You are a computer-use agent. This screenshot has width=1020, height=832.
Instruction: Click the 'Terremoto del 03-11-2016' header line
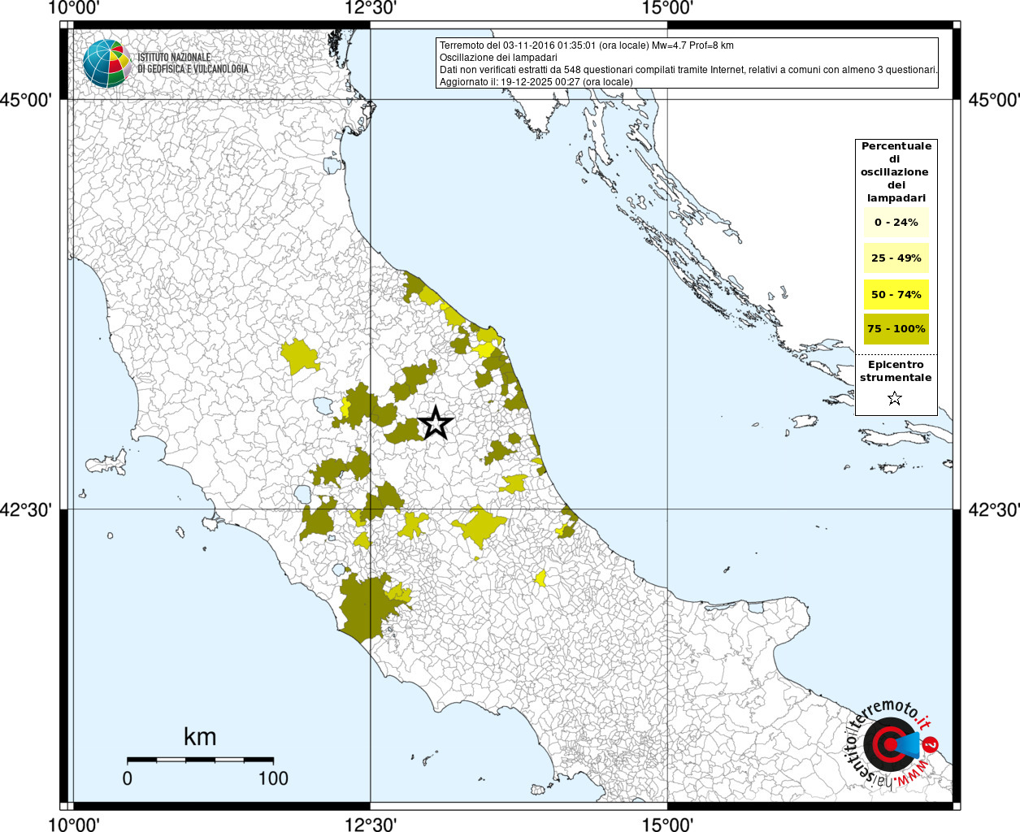pyautogui.click(x=586, y=45)
